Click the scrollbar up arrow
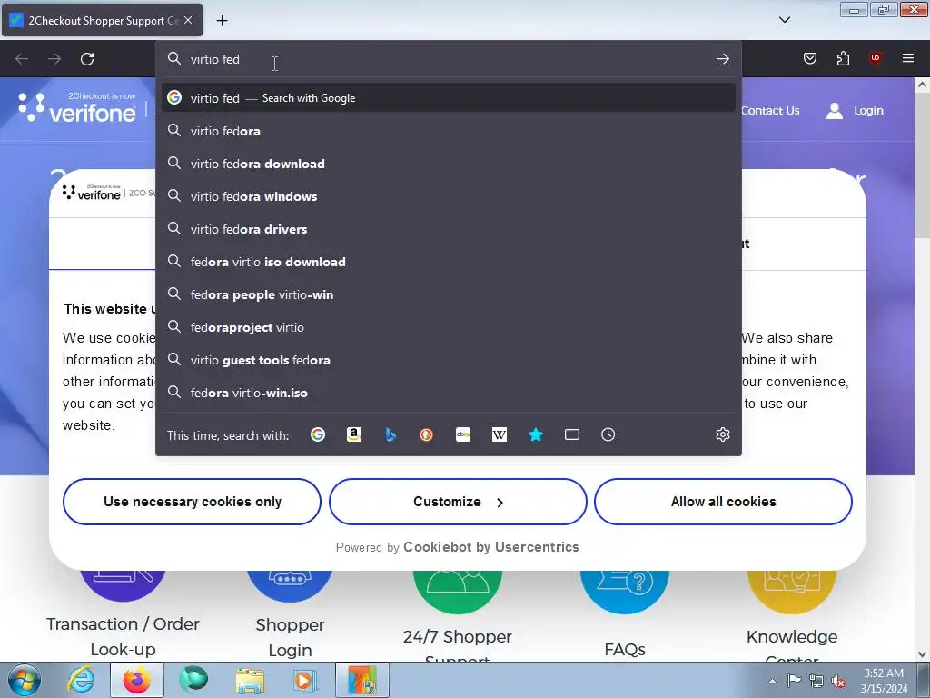This screenshot has width=930, height=698. (922, 85)
